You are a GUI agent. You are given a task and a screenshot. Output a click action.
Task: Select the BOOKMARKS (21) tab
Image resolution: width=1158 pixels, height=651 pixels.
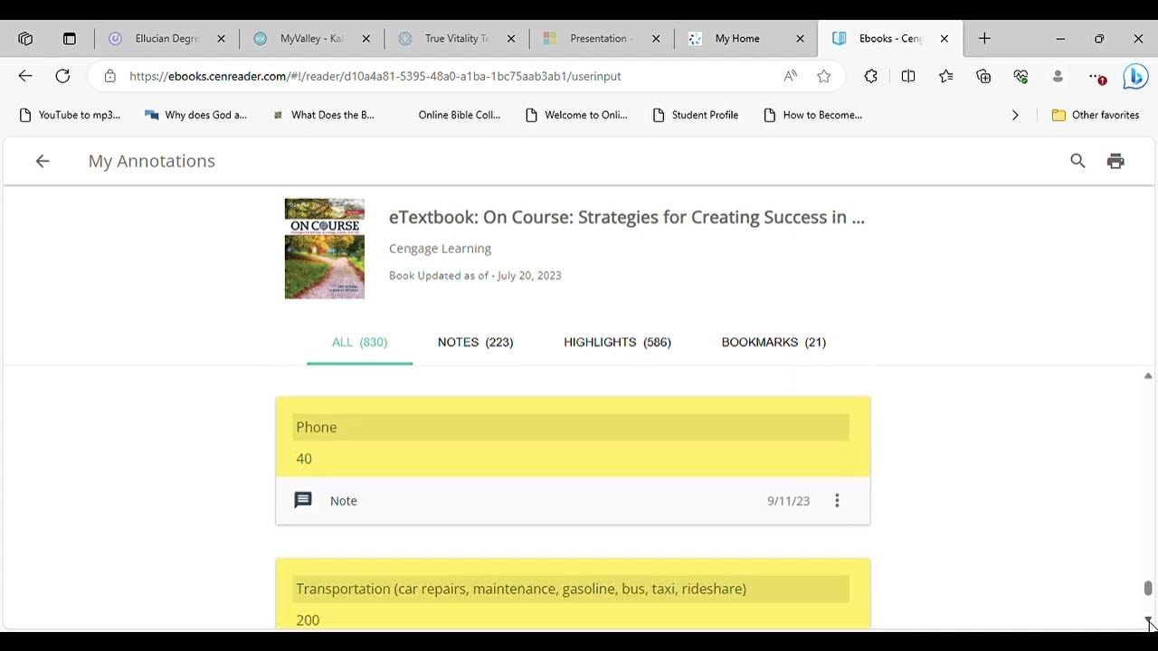774,342
